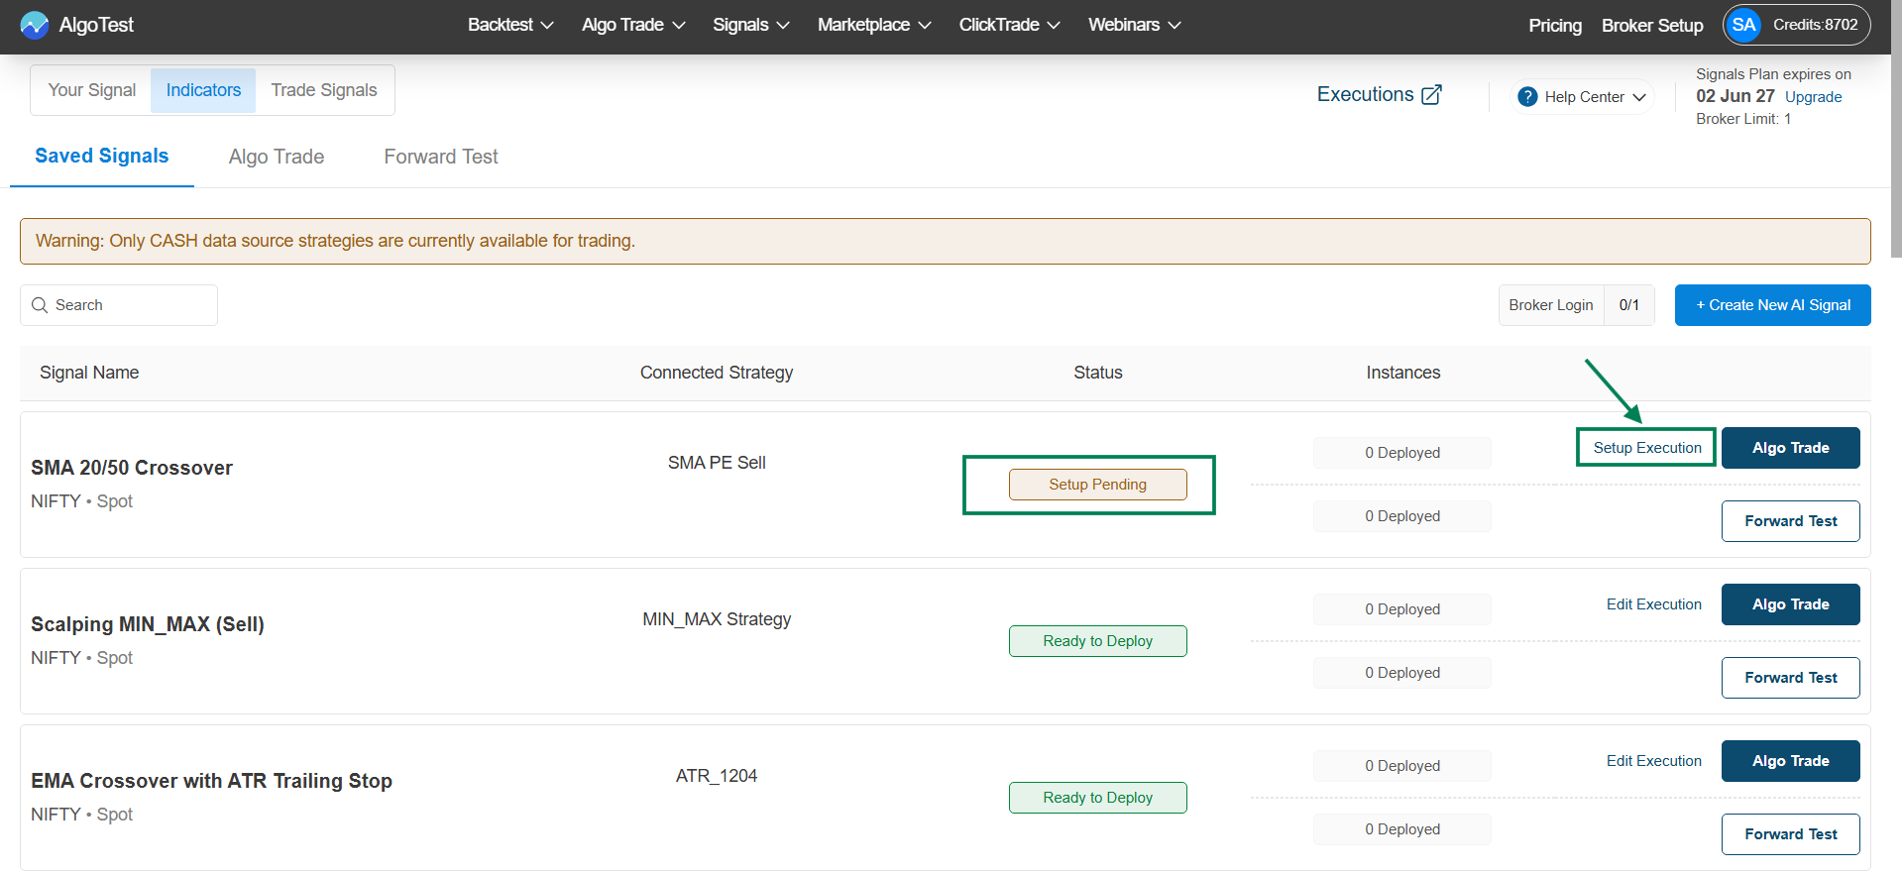Expand the Backtest dropdown menu
The width and height of the screenshot is (1902, 874).
(x=509, y=25)
